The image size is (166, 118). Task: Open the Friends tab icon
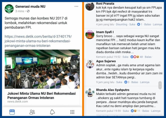click(x=32, y=112)
